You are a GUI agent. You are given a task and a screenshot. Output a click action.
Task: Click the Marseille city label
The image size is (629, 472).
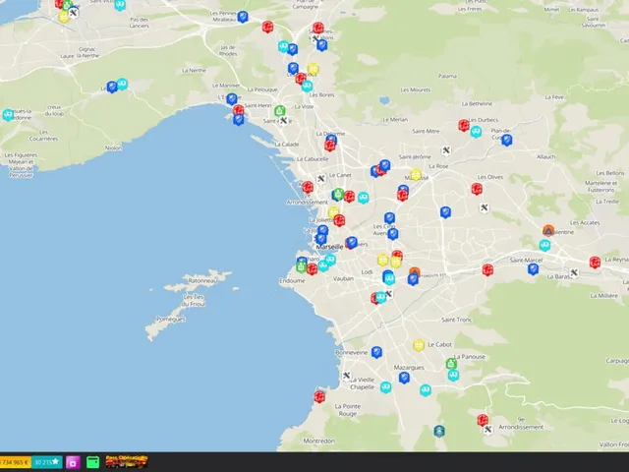click(330, 247)
